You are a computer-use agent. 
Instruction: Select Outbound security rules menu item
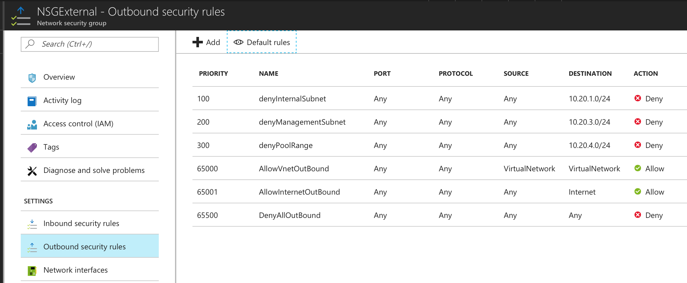pos(90,246)
